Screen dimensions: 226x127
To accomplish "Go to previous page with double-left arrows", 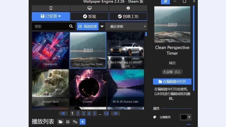I will point(63,114).
